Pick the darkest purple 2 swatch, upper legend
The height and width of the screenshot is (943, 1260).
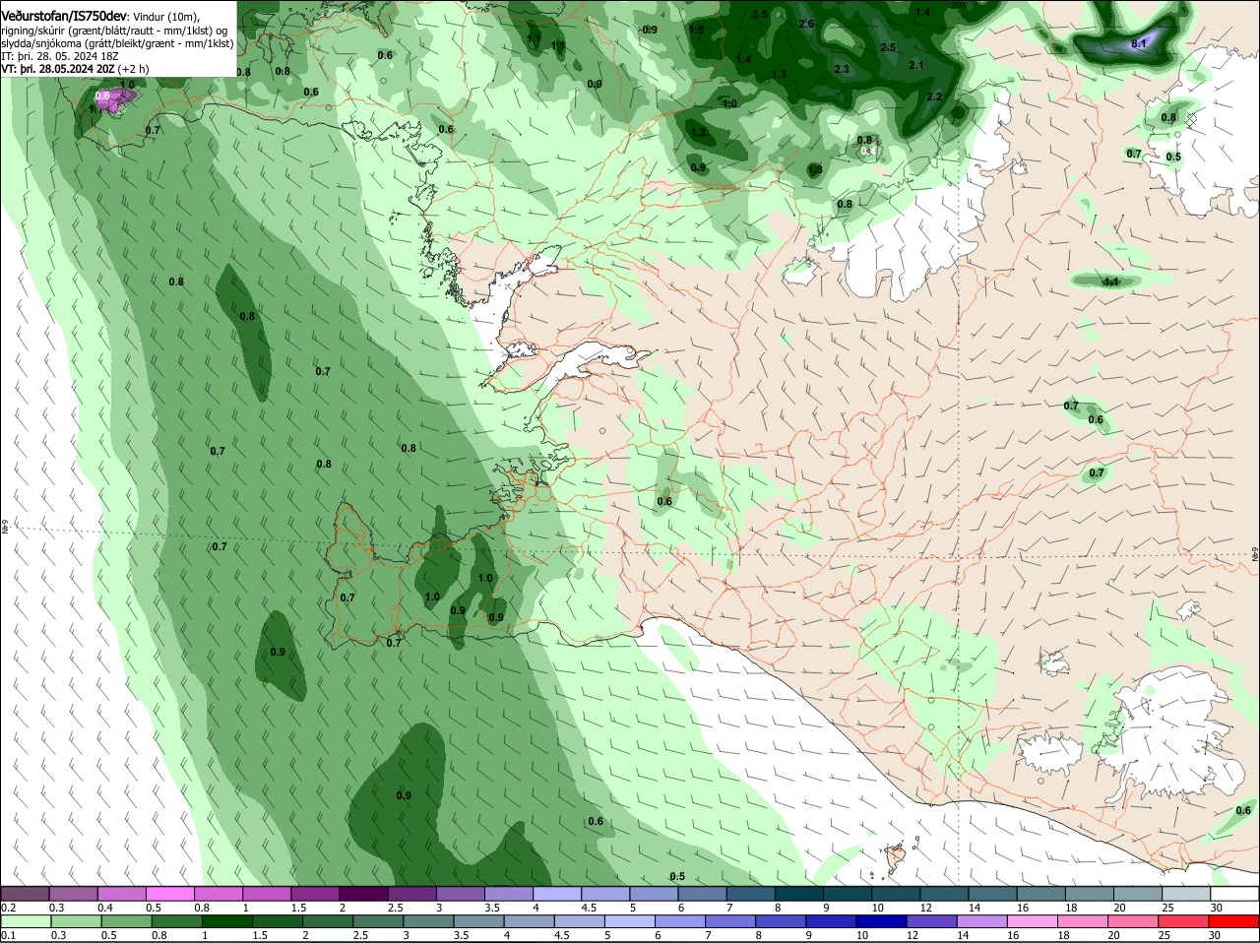coord(364,894)
